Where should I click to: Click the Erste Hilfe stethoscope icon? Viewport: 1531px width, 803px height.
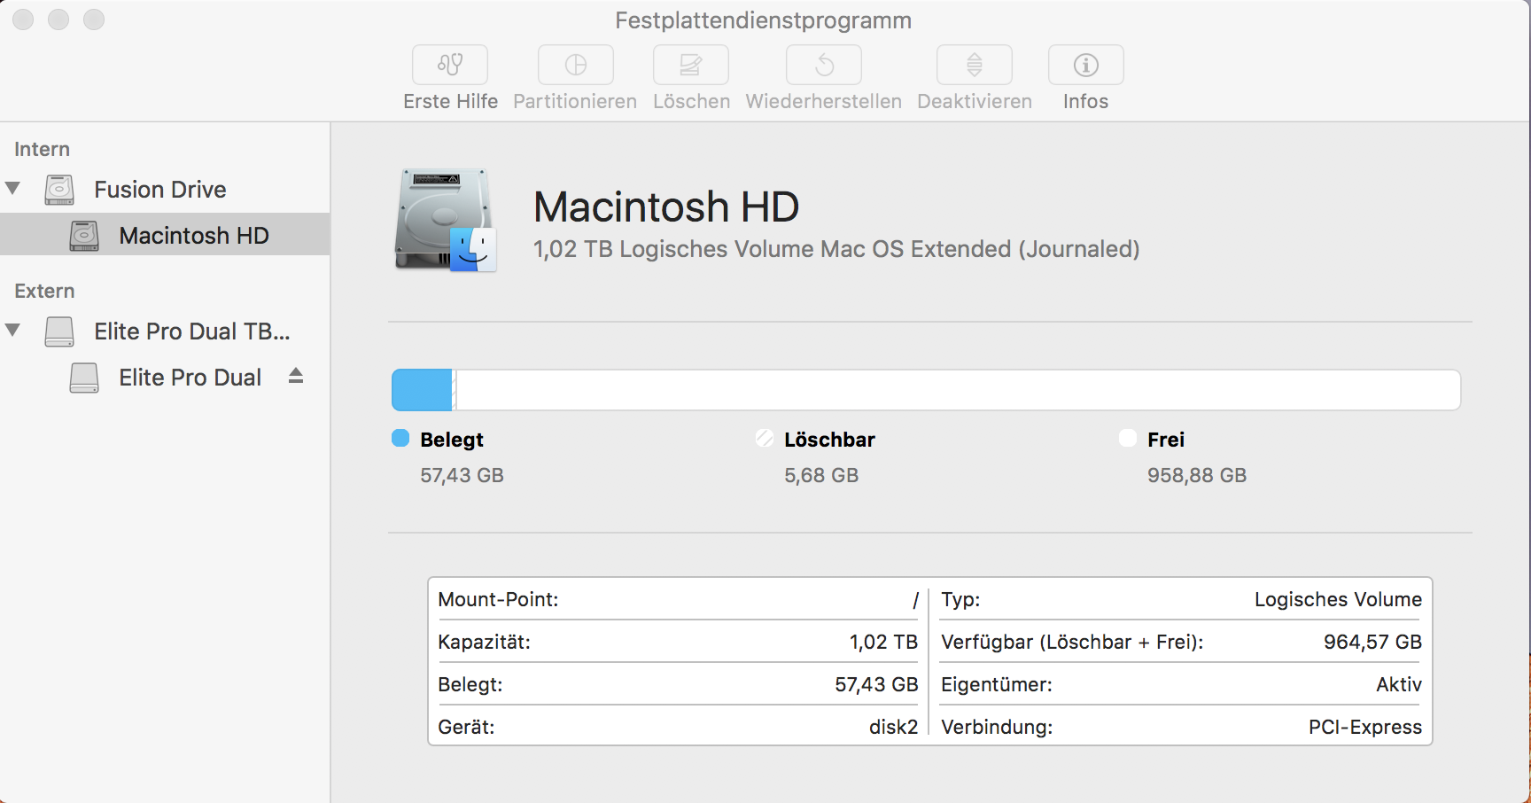(x=450, y=66)
